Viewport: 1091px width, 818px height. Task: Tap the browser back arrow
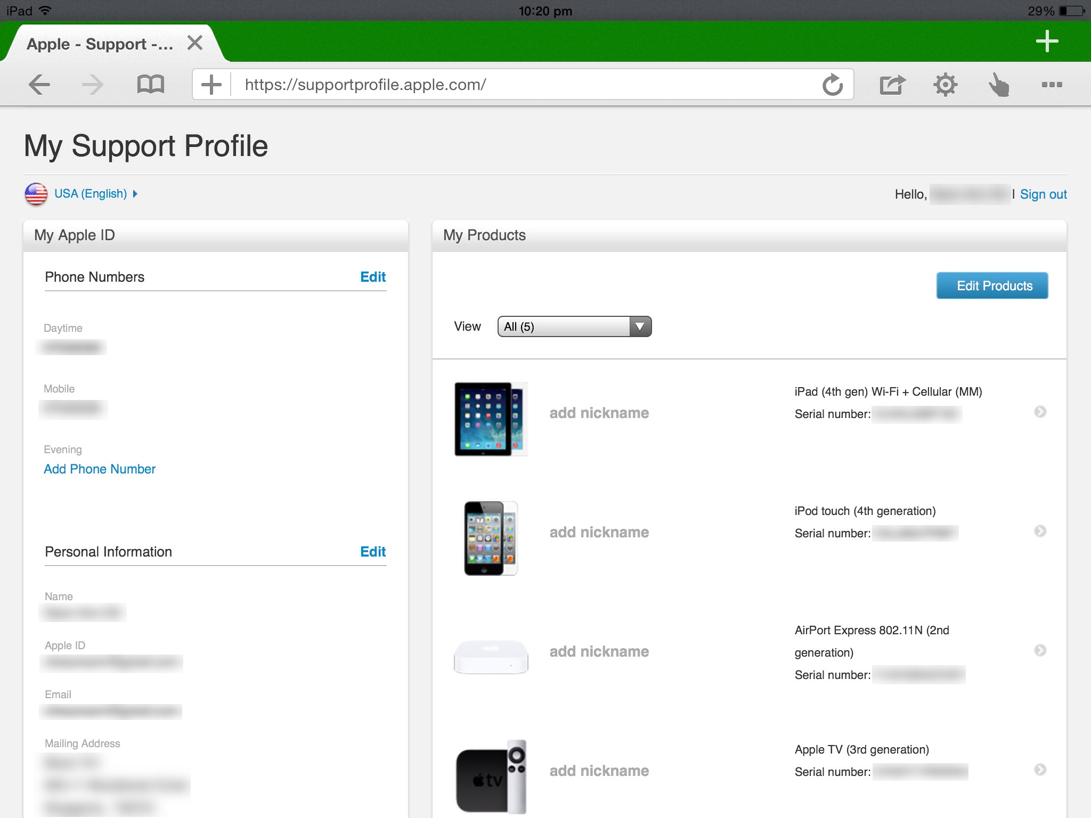[x=39, y=85]
